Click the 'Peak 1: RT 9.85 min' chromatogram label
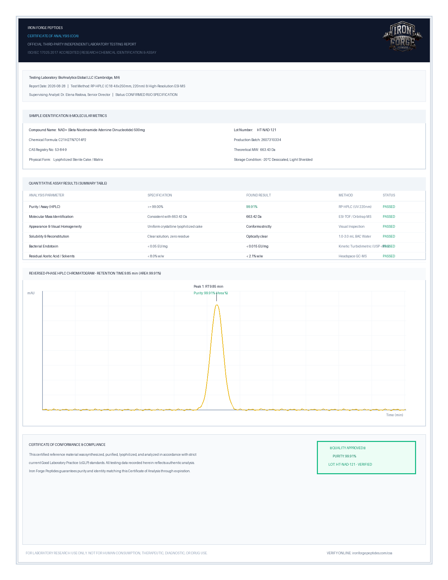The image size is (448, 580). (208, 286)
